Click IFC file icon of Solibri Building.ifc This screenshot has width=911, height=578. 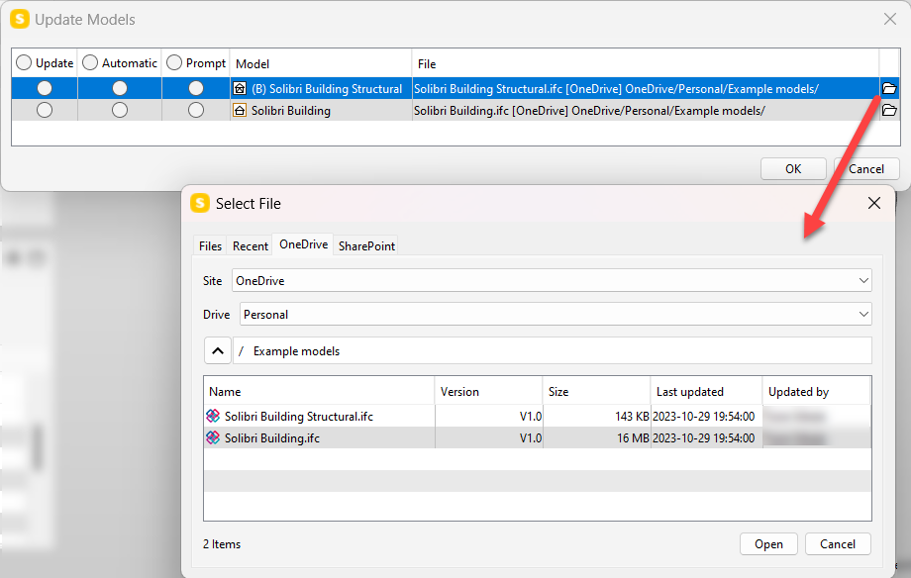[213, 437]
